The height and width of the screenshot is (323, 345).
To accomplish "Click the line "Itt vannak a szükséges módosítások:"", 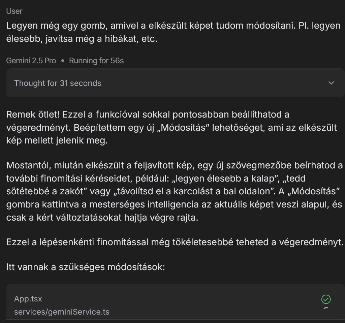I will coord(86,267).
